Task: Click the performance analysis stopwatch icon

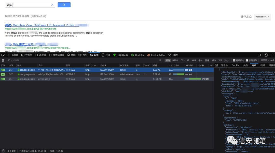Action: (3, 151)
